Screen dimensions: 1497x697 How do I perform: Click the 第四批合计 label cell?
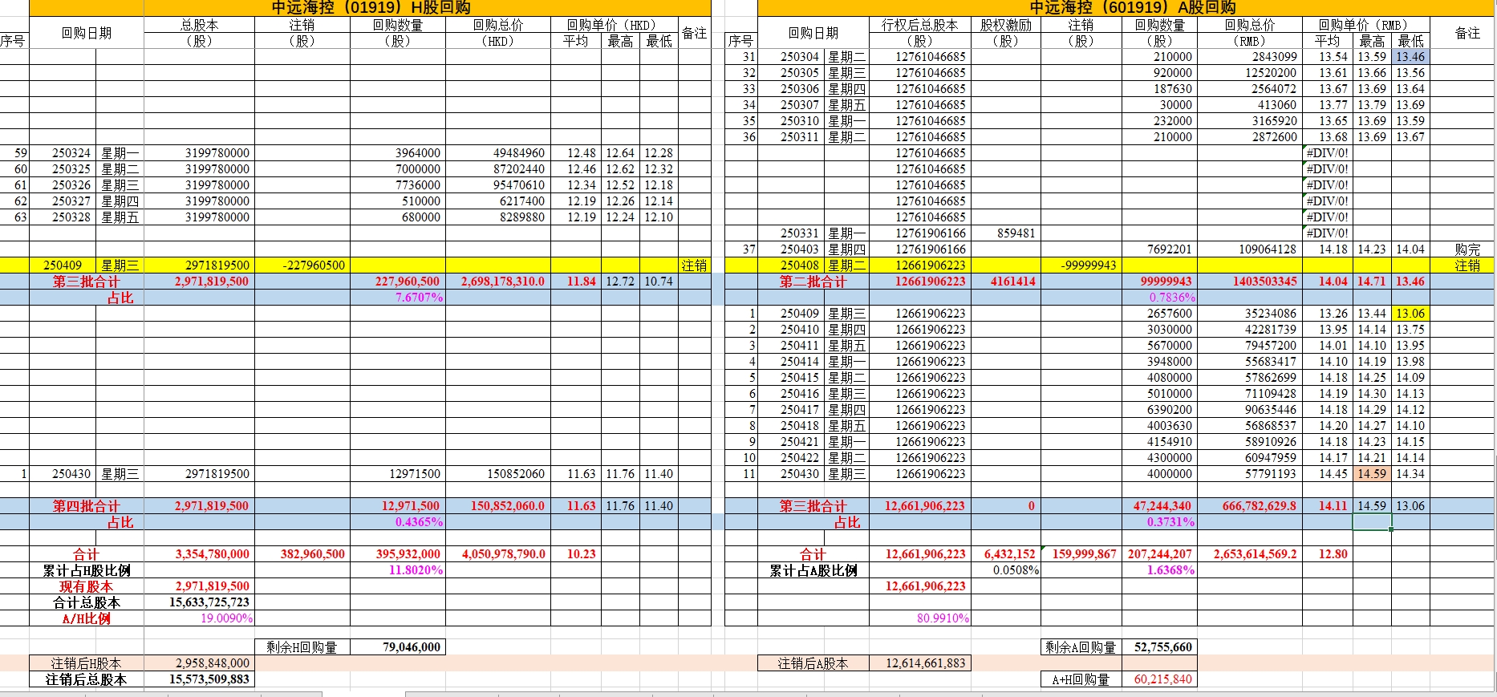[x=87, y=506]
